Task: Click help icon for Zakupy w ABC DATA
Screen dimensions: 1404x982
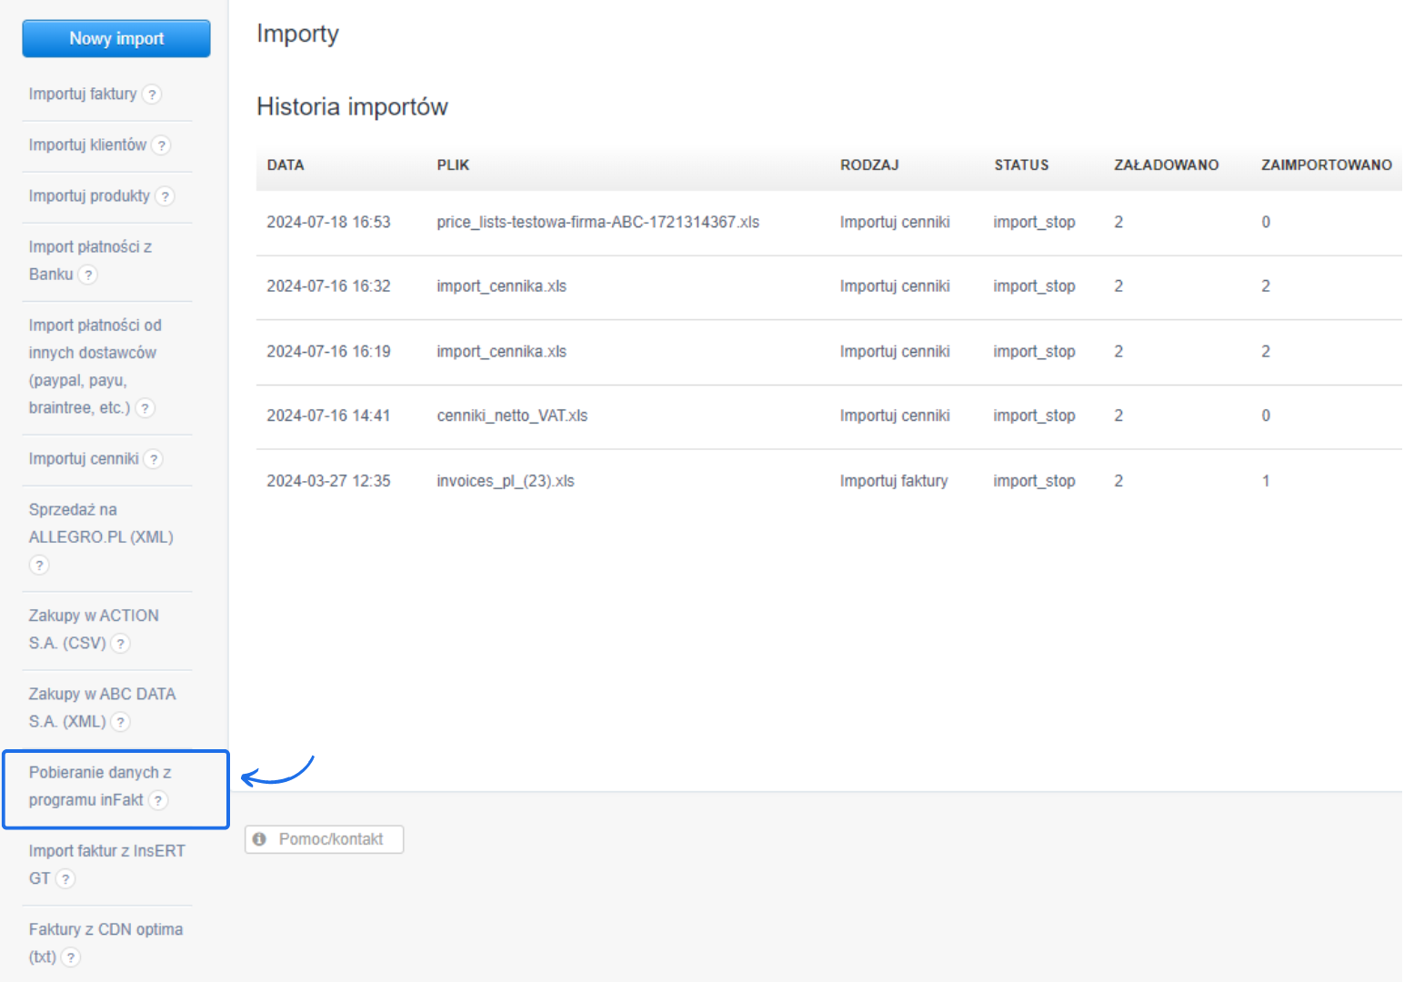Action: pos(121,722)
